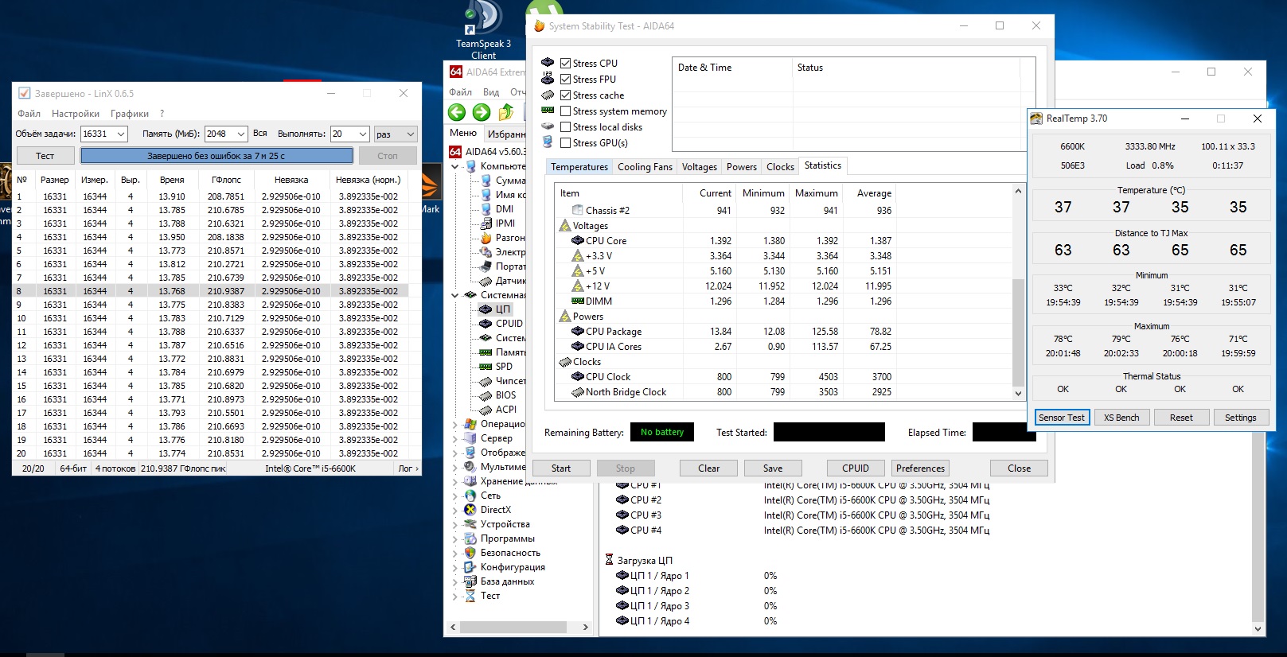Click the Clear button in stability test
This screenshot has height=657, width=1287.
tap(709, 468)
